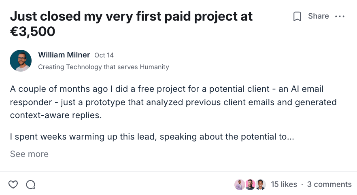The image size is (357, 195).
Task: Click the paragraph beginning 'A couple of months'
Action: pos(167,89)
